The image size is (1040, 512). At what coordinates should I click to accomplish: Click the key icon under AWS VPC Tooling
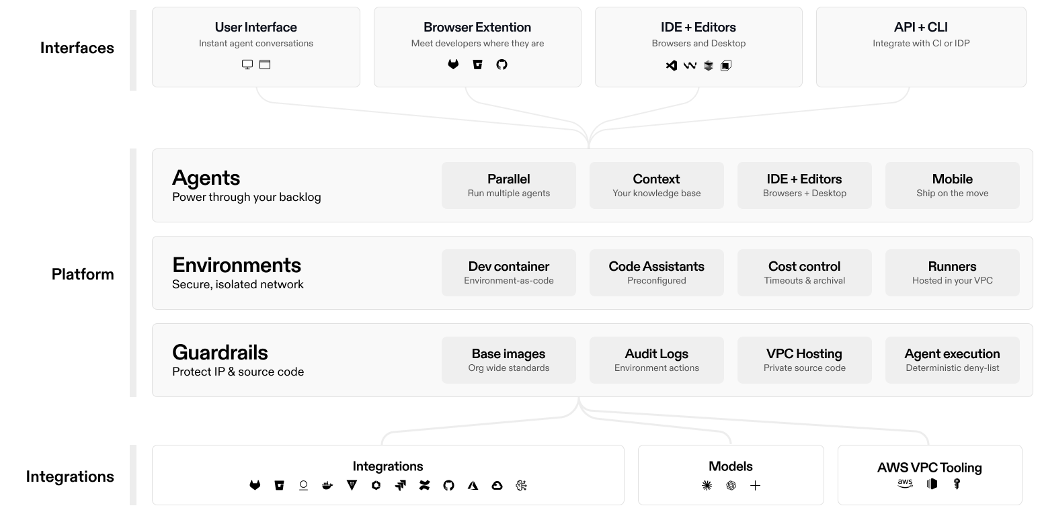(957, 484)
